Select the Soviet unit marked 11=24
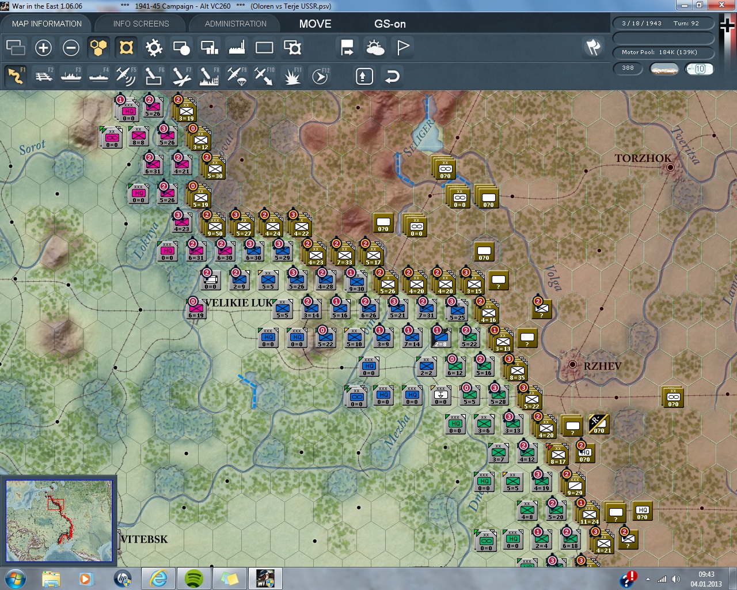The width and height of the screenshot is (737, 590). coord(588,513)
